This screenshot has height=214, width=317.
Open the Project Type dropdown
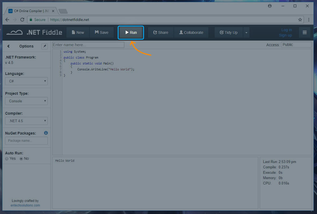pos(26,101)
